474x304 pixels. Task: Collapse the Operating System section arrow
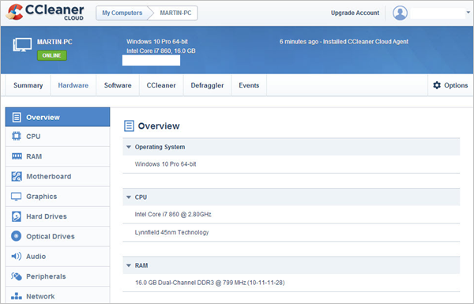click(x=129, y=147)
